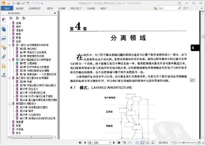Select the 索引 bookmark
This screenshot has width=205, height=146.
coord(18,133)
